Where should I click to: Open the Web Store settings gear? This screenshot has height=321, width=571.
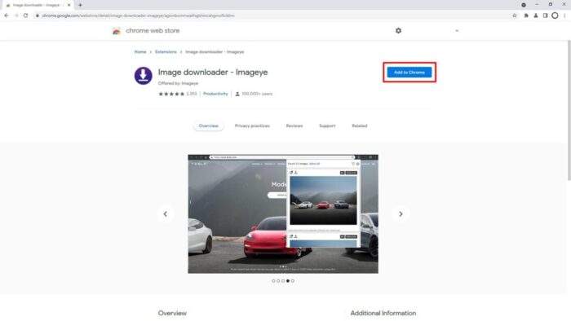[398, 31]
